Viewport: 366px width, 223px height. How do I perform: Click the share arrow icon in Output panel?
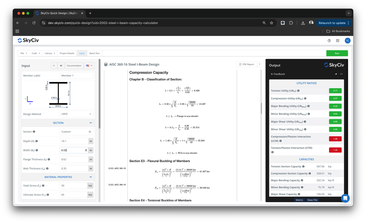point(336,74)
